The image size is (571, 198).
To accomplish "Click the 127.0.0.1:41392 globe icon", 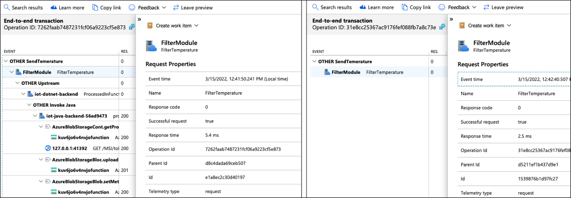I will coord(48,148).
